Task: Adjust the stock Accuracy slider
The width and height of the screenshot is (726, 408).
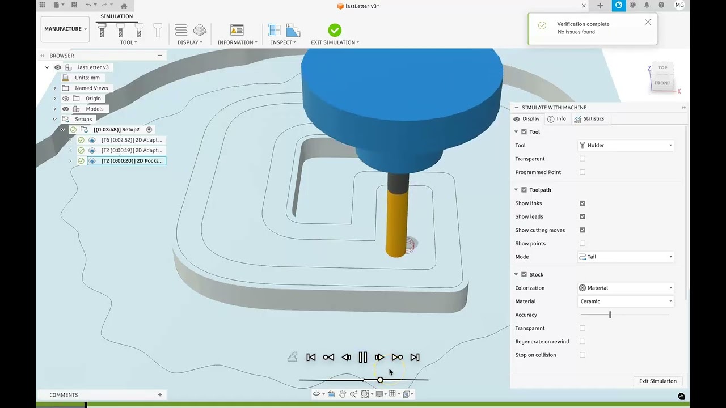Action: 610,314
